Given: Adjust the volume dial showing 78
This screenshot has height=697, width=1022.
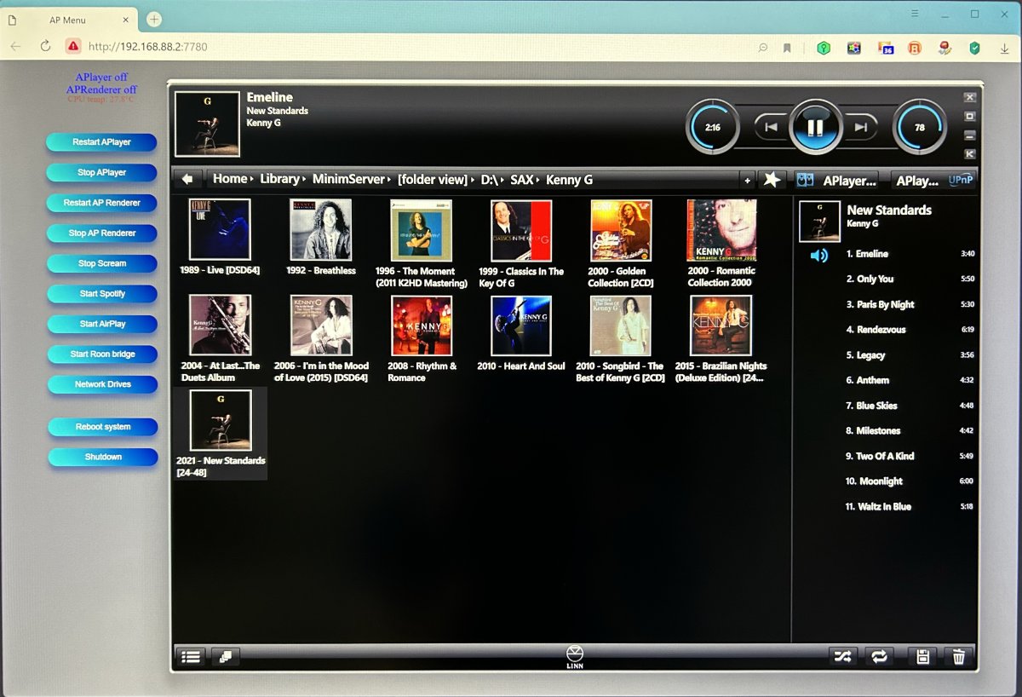Looking at the screenshot, I should (919, 127).
